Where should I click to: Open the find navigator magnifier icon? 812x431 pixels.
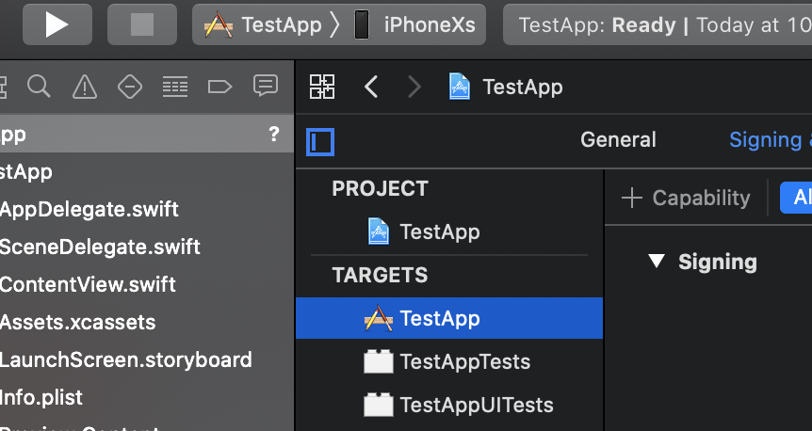click(x=39, y=87)
